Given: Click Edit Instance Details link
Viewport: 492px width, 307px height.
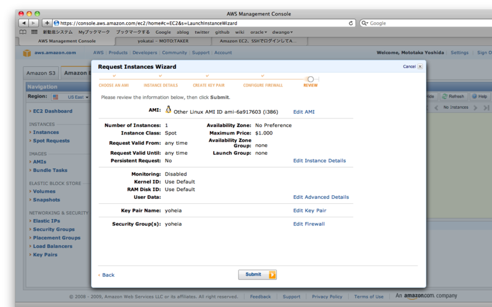Looking at the screenshot, I should (319, 161).
